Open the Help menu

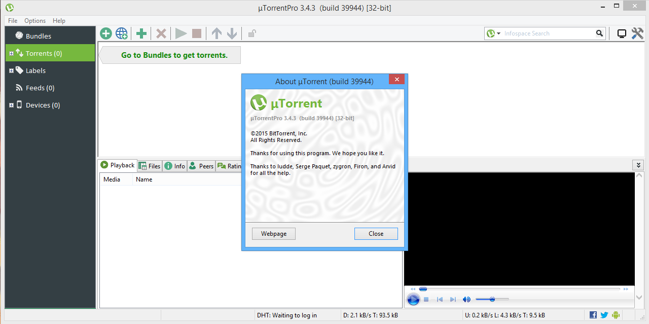[59, 21]
